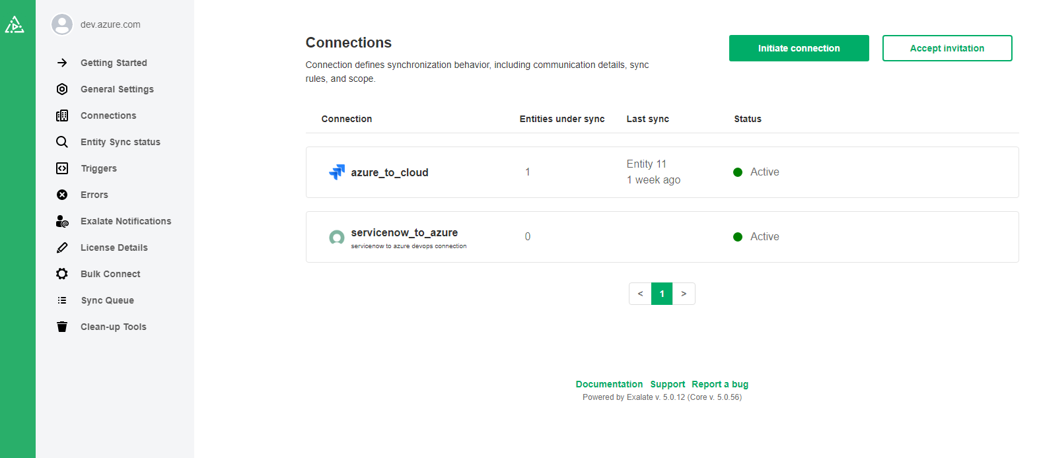Click the servicenow_to_azure connection icon
This screenshot has height=458, width=1037.
point(337,237)
